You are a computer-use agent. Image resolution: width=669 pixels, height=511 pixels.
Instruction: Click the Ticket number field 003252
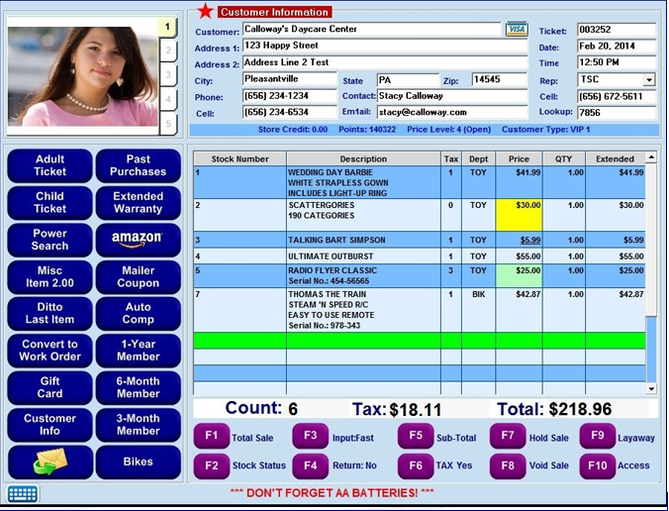[617, 30]
